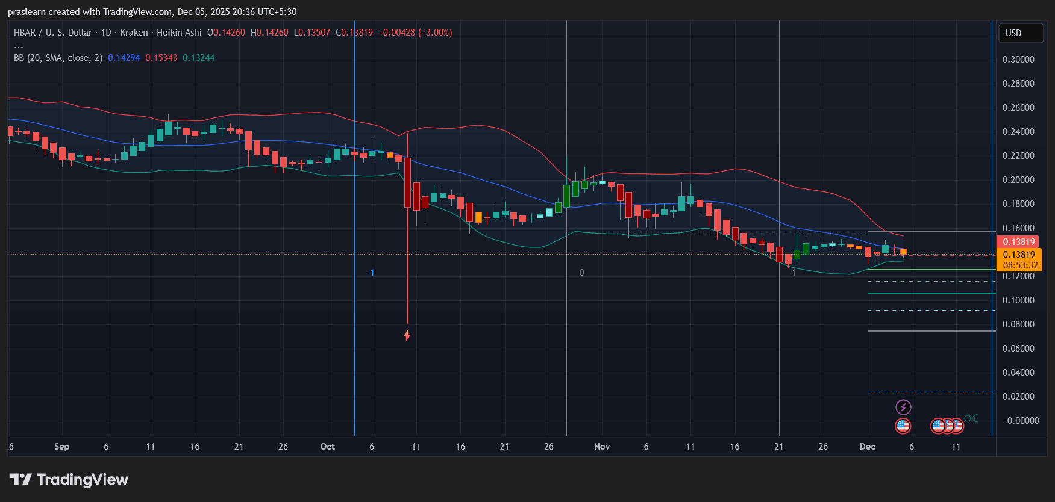Click the TradingView logo

pyautogui.click(x=69, y=480)
